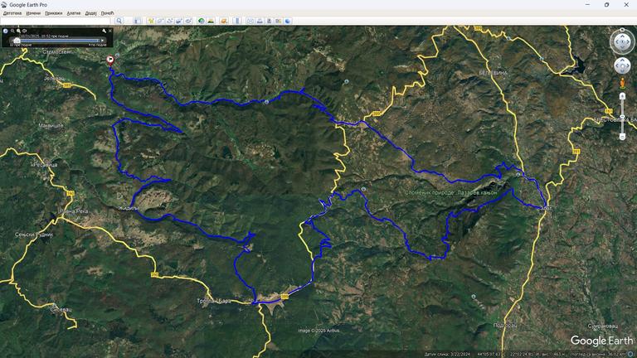Viewport: 637px width, 358px height.
Task: Click the Равна Река place label
Action: coord(74,211)
